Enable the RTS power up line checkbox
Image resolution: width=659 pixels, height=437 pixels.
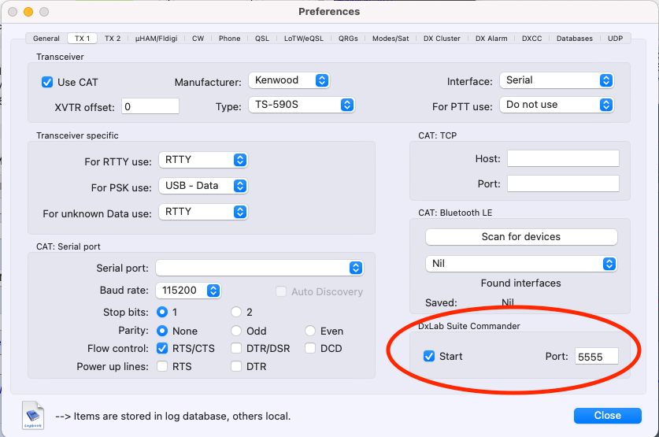click(162, 366)
